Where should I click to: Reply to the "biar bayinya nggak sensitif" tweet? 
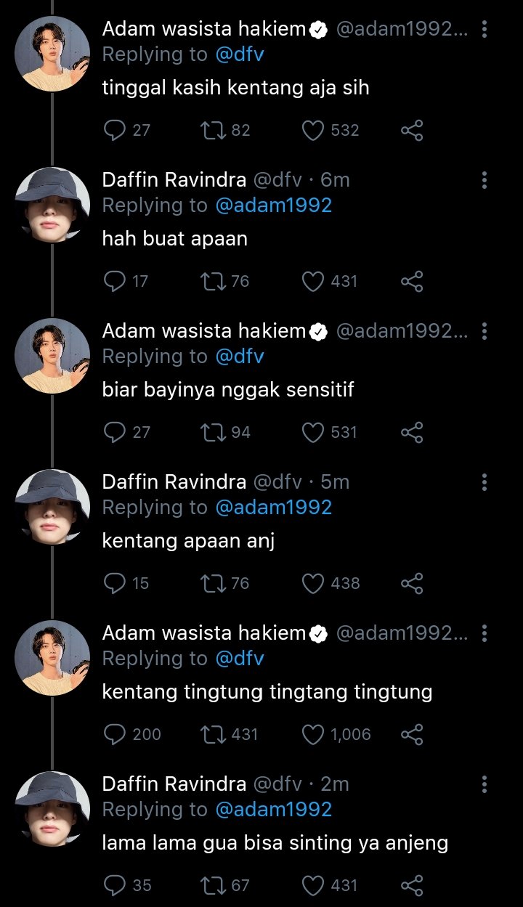[x=115, y=432]
